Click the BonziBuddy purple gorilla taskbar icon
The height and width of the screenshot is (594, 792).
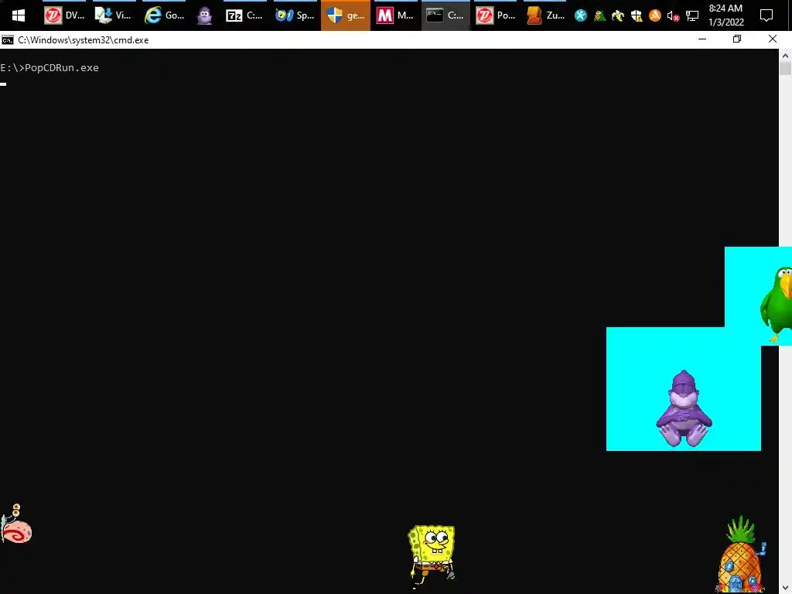[x=204, y=15]
